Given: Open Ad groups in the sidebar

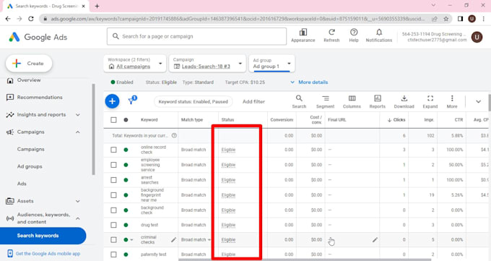Looking at the screenshot, I should pos(30,166).
